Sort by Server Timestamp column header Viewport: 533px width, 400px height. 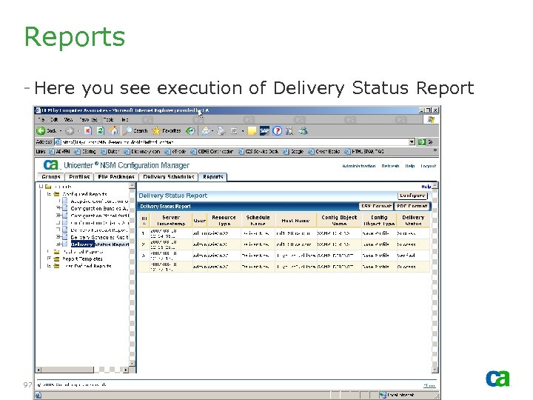171,221
